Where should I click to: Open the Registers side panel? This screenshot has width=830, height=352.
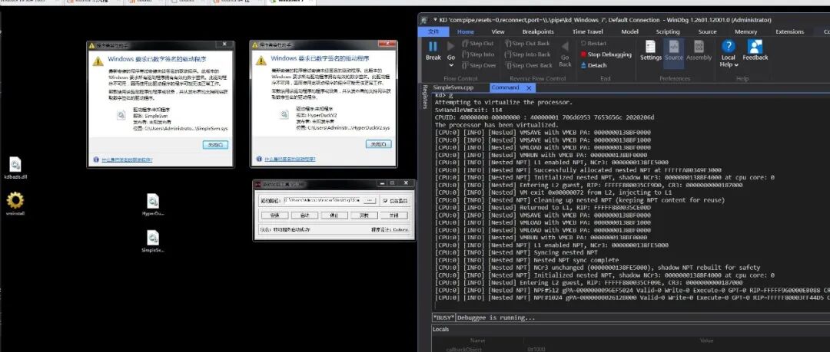click(424, 97)
